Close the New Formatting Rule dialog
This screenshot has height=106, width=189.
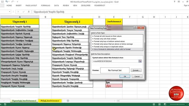(141, 27)
